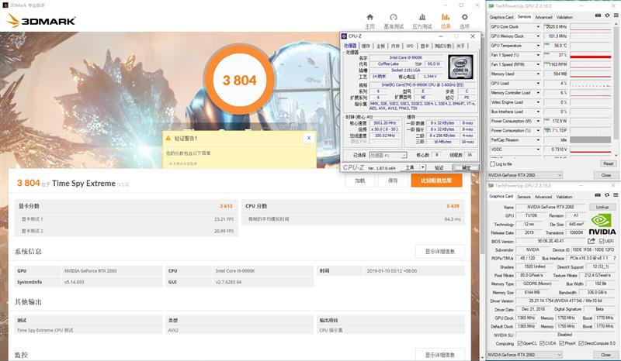Open GPU selector dropdown in the Sensors window

click(526, 175)
